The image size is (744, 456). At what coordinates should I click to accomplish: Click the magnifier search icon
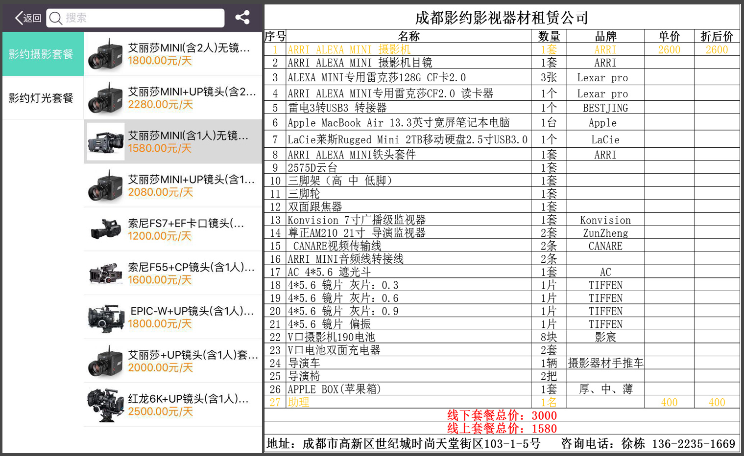[x=56, y=18]
